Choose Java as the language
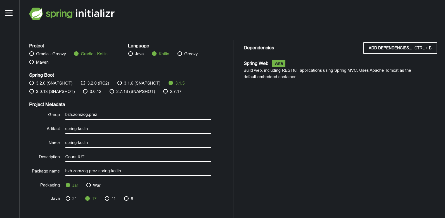The width and height of the screenshot is (445, 218). [136, 54]
